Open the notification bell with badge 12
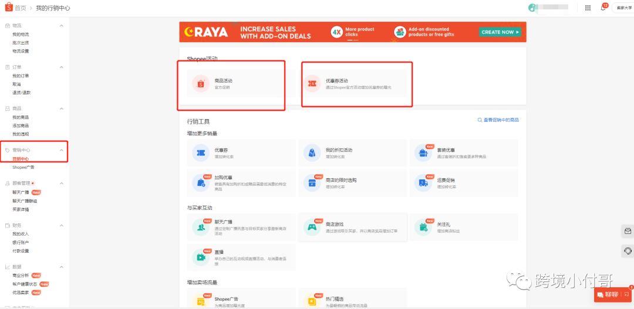Screen dimensions: 634x309 point(603,7)
